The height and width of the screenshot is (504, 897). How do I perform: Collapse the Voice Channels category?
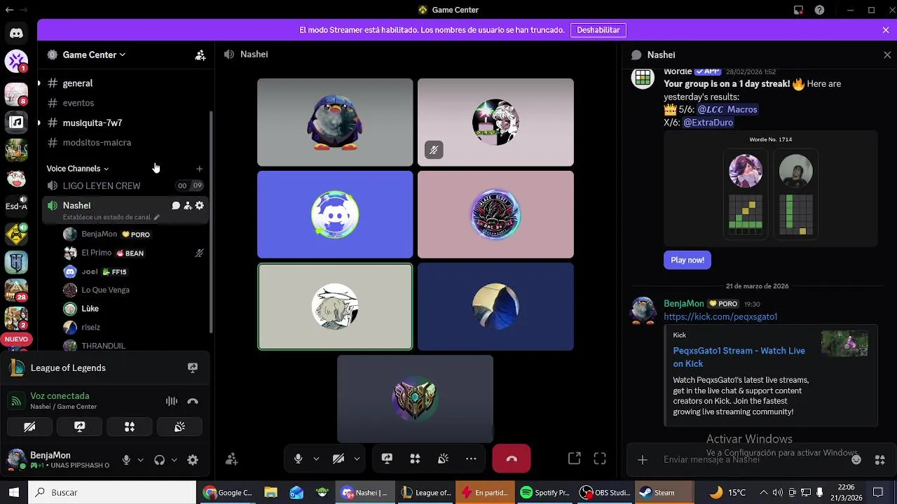[x=78, y=169]
